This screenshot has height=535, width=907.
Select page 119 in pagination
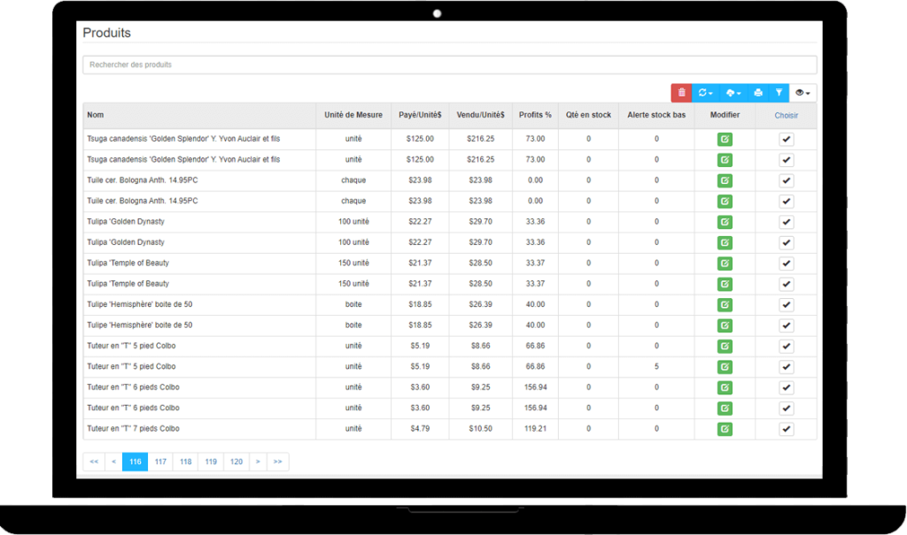pyautogui.click(x=211, y=462)
